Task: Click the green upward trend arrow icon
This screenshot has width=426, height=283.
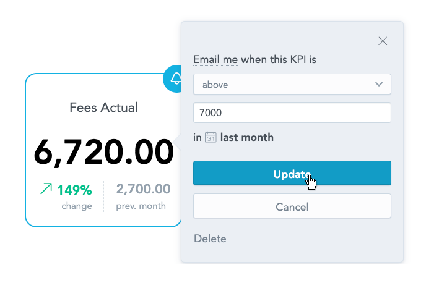Action: tap(46, 188)
